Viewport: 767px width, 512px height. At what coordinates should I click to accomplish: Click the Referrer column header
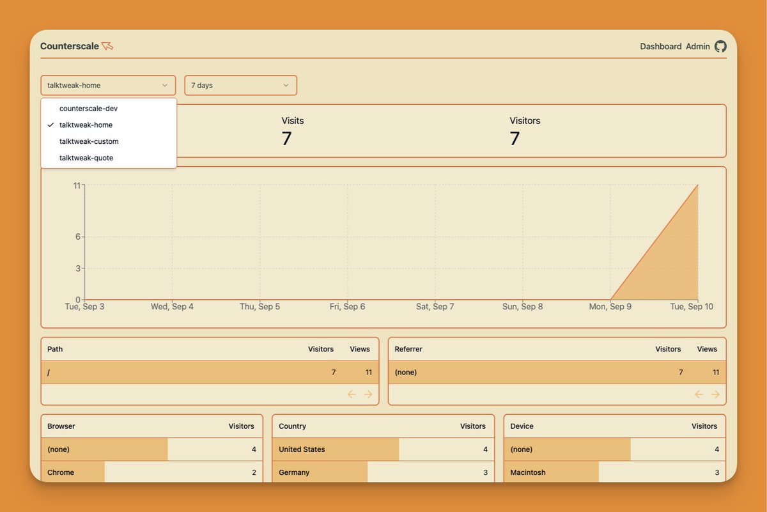pos(408,349)
